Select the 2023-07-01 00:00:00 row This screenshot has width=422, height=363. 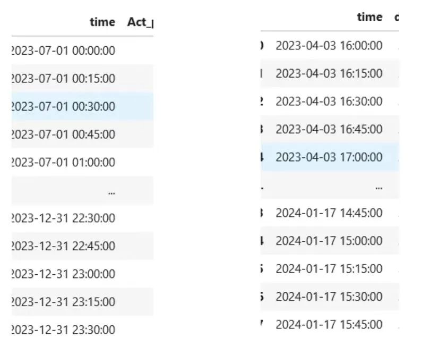click(x=82, y=50)
